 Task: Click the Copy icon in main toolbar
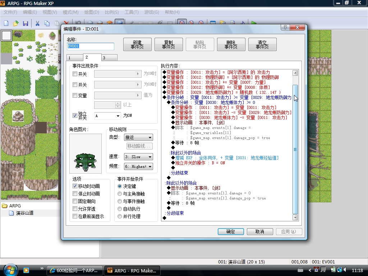pyautogui.click(x=47, y=23)
